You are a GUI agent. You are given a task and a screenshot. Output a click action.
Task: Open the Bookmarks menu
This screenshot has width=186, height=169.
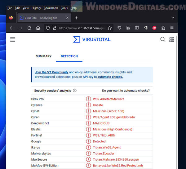coord(51,8)
